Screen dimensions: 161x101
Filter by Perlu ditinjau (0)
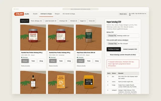click(x=36, y=21)
